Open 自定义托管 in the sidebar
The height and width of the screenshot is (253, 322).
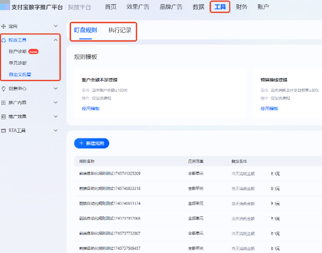tap(20, 74)
